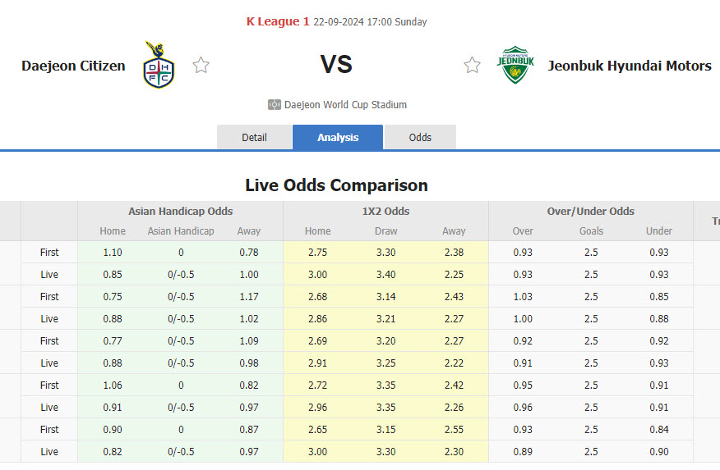The width and height of the screenshot is (720, 470).
Task: Click the Jeonbuk Hyundai Motors team logo
Action: [515, 65]
